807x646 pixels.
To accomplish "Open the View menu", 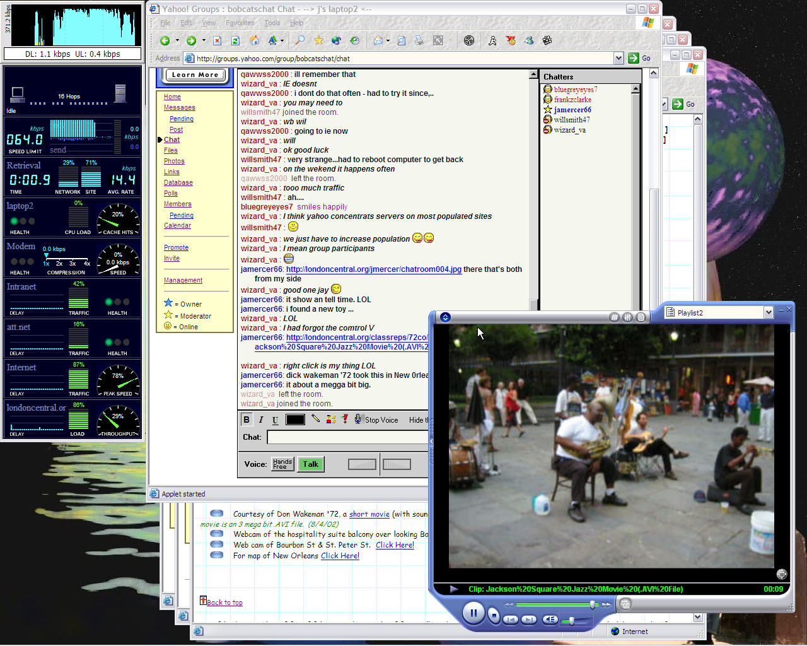I will point(209,23).
